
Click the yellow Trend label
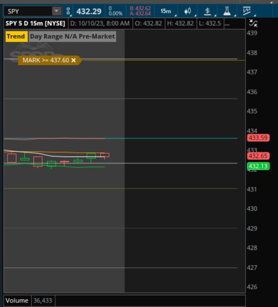pyautogui.click(x=16, y=37)
